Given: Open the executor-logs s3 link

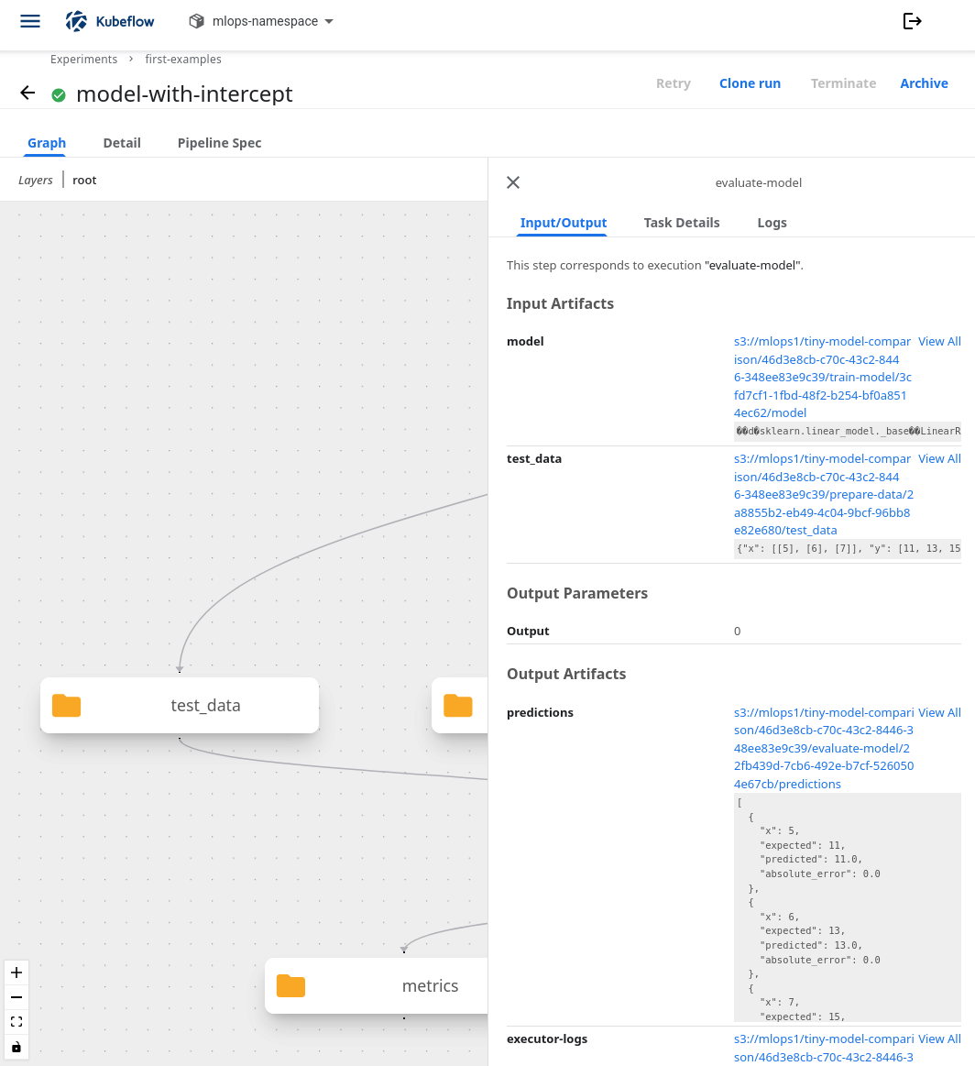Looking at the screenshot, I should (824, 1048).
